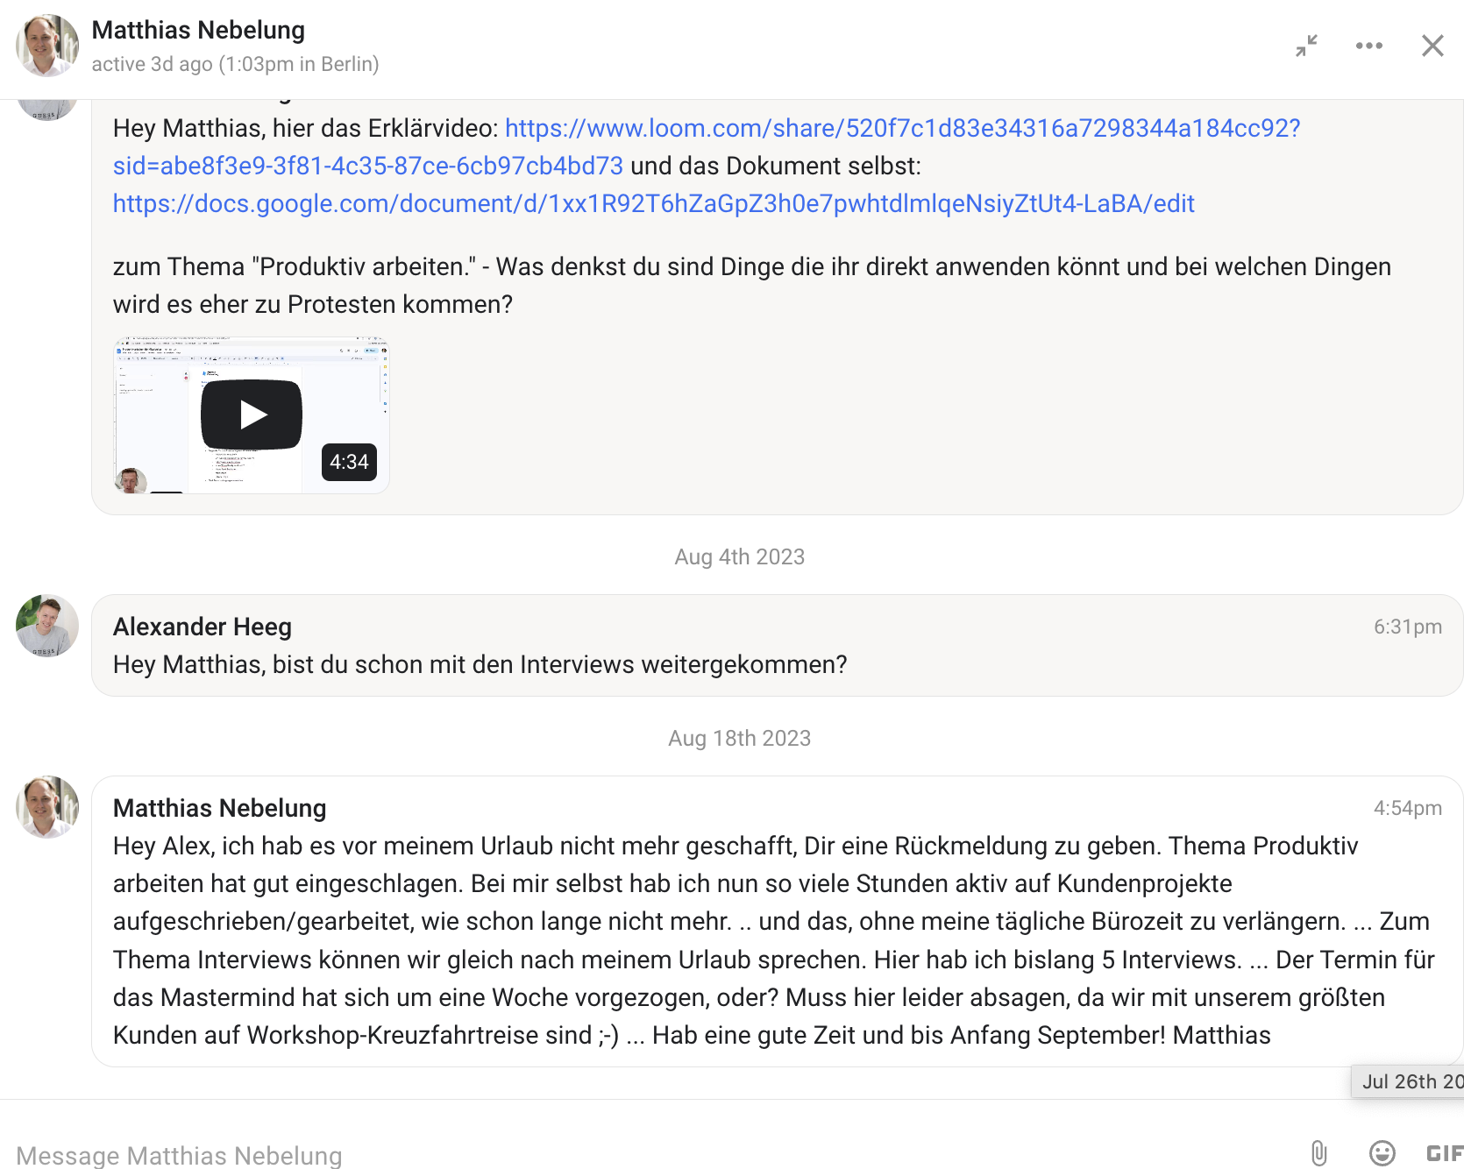Open the Loom share link
1464x1169 pixels.
(707, 147)
